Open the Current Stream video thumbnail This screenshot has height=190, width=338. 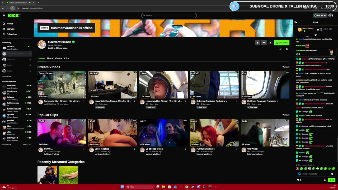(x=62, y=85)
